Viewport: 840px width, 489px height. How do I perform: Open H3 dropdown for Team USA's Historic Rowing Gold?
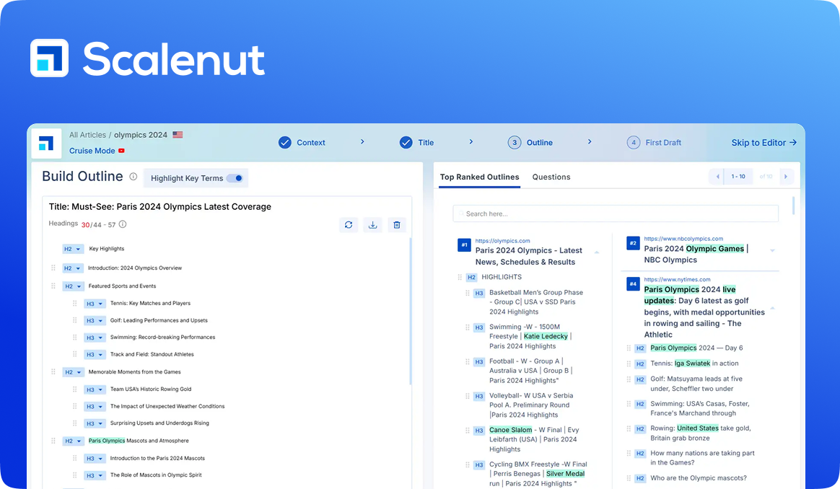(95, 390)
